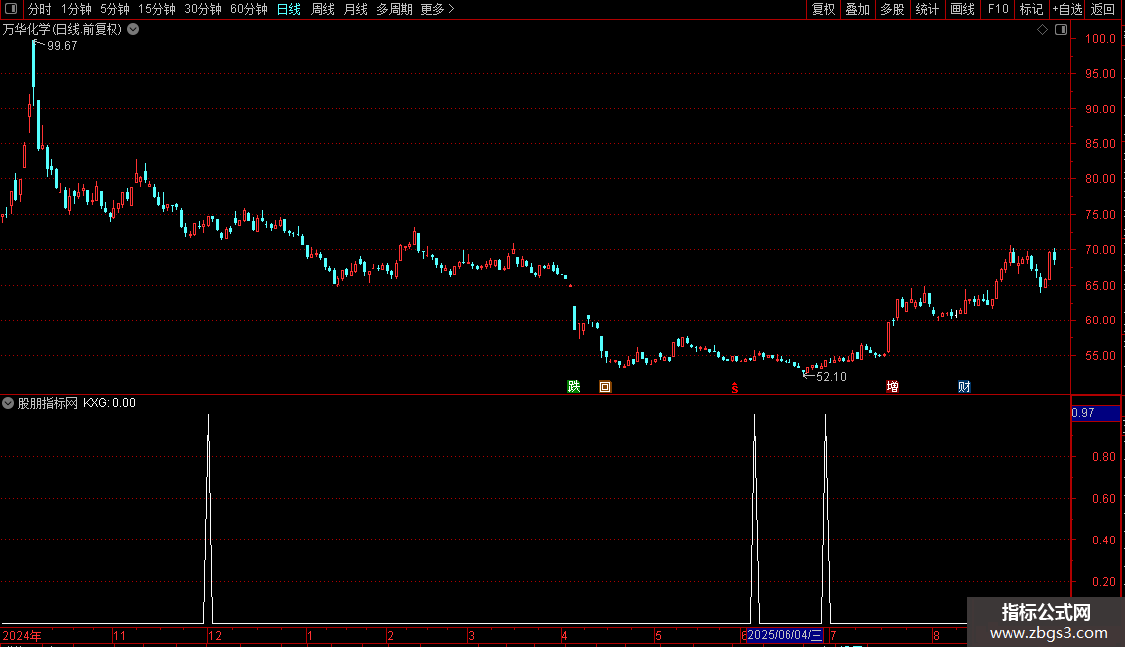Select the 5分钟 period tab
Image resolution: width=1125 pixels, height=647 pixels.
pyautogui.click(x=114, y=9)
